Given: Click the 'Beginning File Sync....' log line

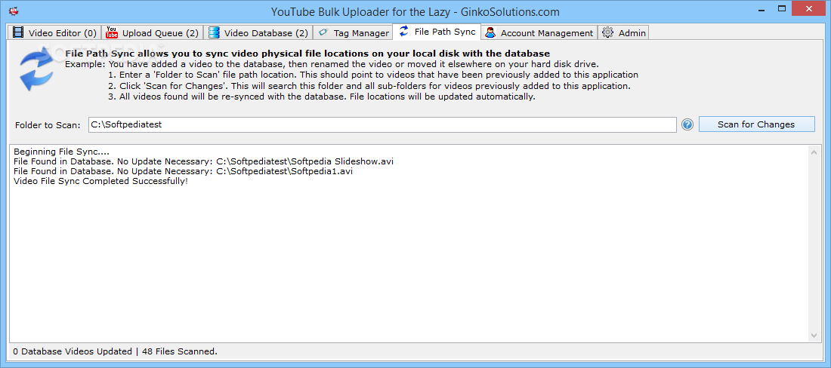Looking at the screenshot, I should coord(61,152).
